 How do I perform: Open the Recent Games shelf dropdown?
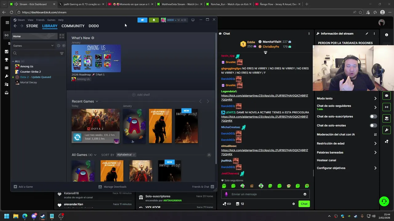tap(97, 102)
